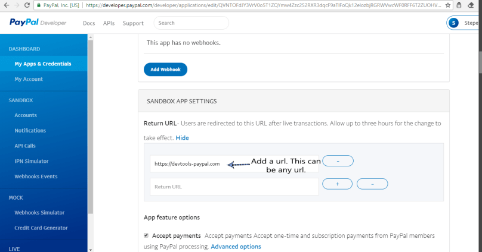This screenshot has height=252, width=482.
Task: Add another Return URL with plus button
Action: pos(338,184)
